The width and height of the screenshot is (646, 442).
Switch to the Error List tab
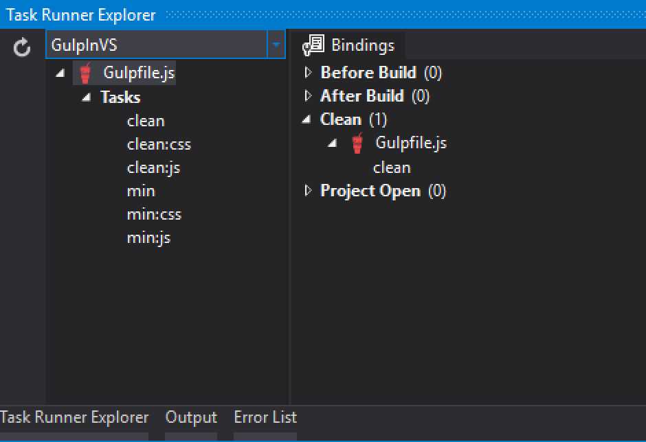pyautogui.click(x=265, y=417)
